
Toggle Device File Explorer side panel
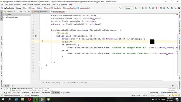pyautogui.click(x=180, y=81)
